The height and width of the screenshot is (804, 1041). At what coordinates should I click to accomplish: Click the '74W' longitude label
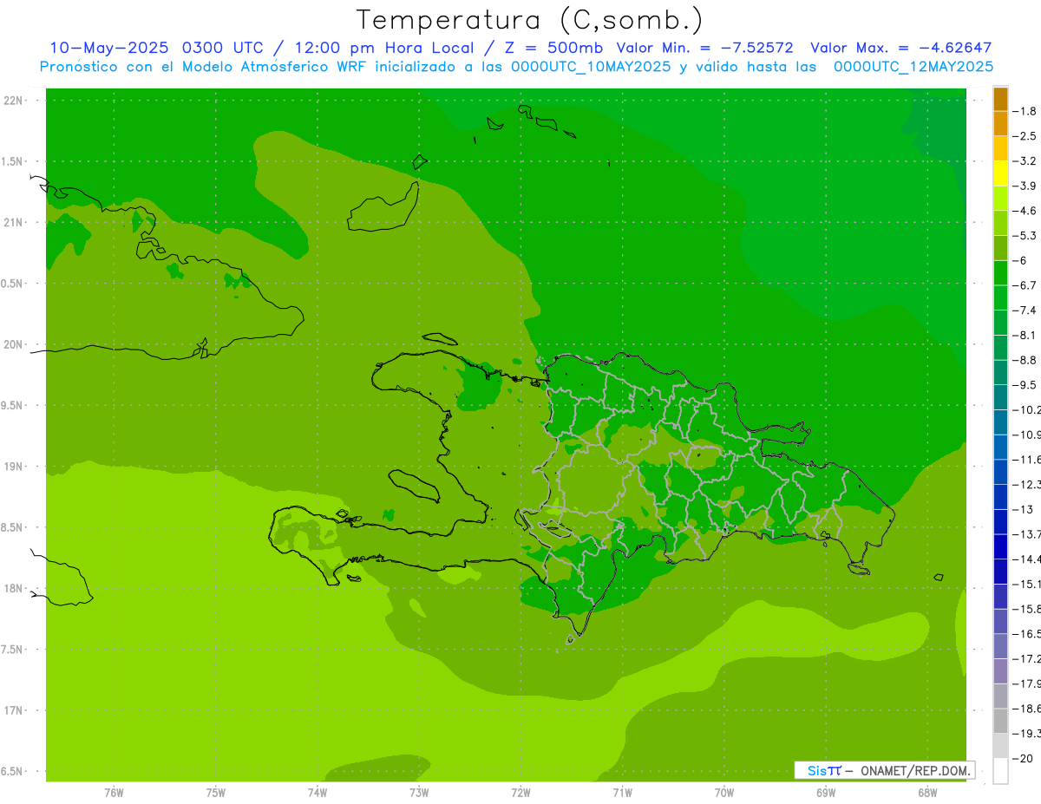click(x=317, y=792)
